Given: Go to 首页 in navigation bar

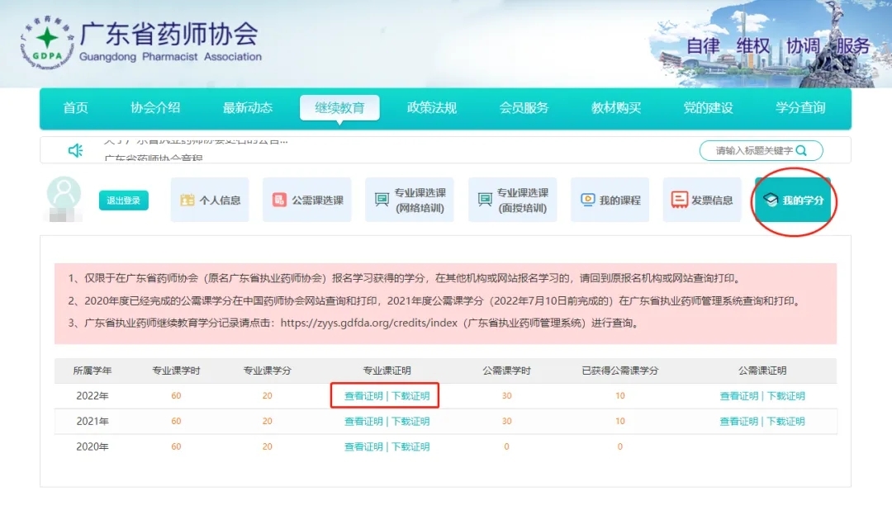Looking at the screenshot, I should pos(76,108).
